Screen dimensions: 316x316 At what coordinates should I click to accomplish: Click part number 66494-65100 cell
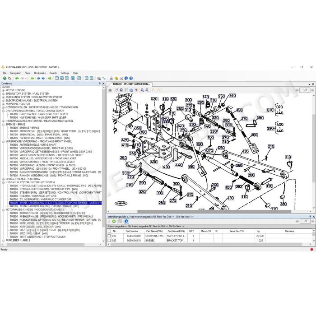click(134, 236)
